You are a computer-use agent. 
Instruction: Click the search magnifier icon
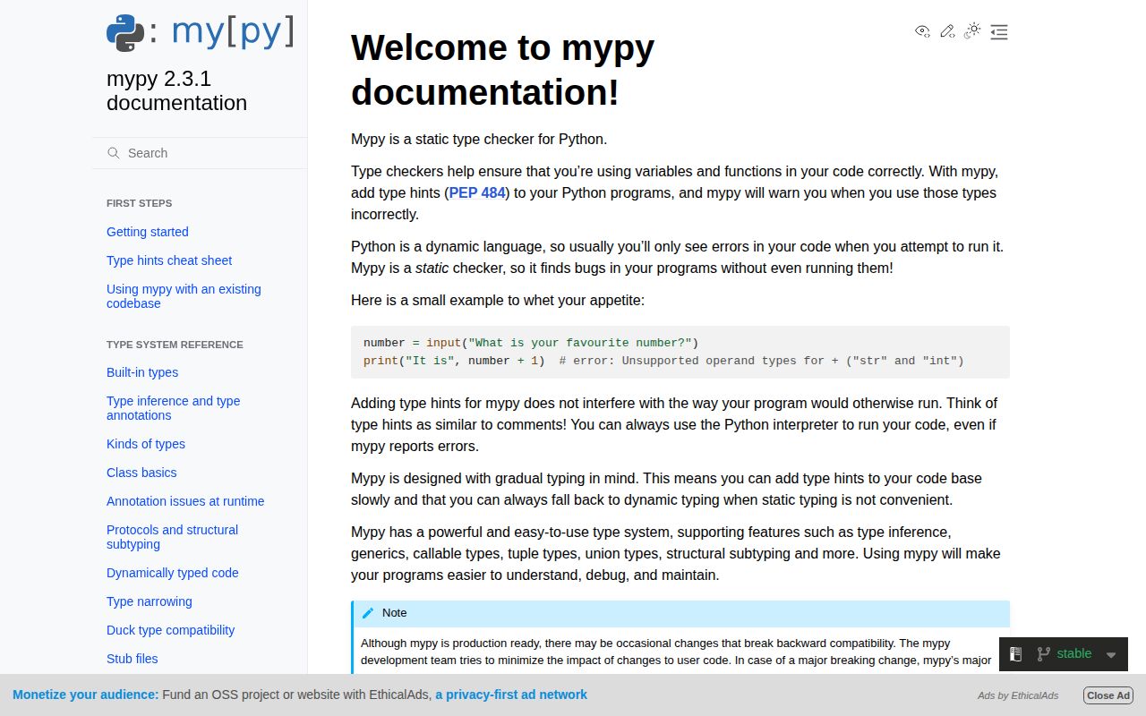pyautogui.click(x=114, y=153)
